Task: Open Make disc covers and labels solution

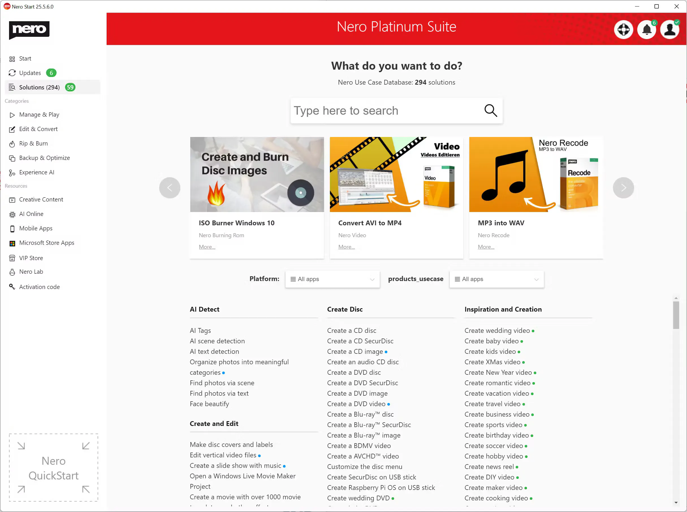Action: (x=231, y=444)
